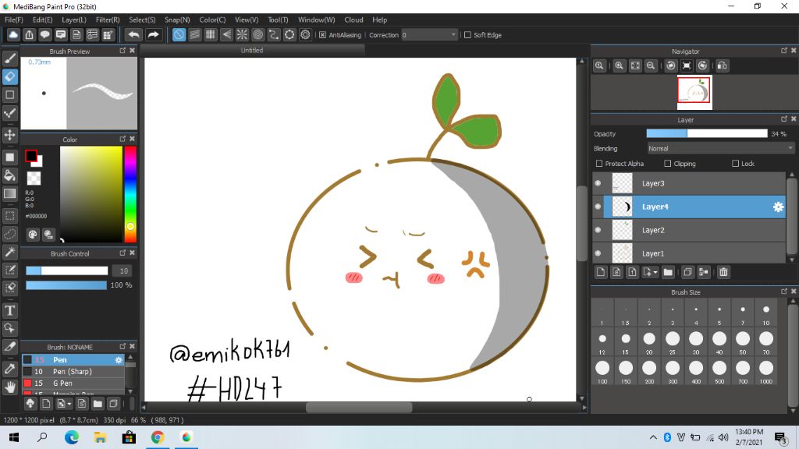Open Microsoft Edge from taskbar
The width and height of the screenshot is (799, 449).
[72, 437]
